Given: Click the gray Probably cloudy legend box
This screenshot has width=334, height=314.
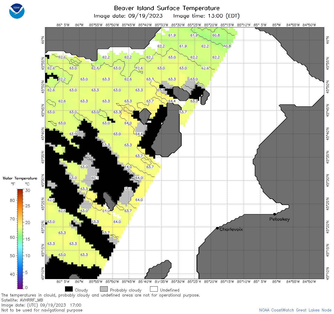Looking at the screenshot, I should [x=104, y=289].
